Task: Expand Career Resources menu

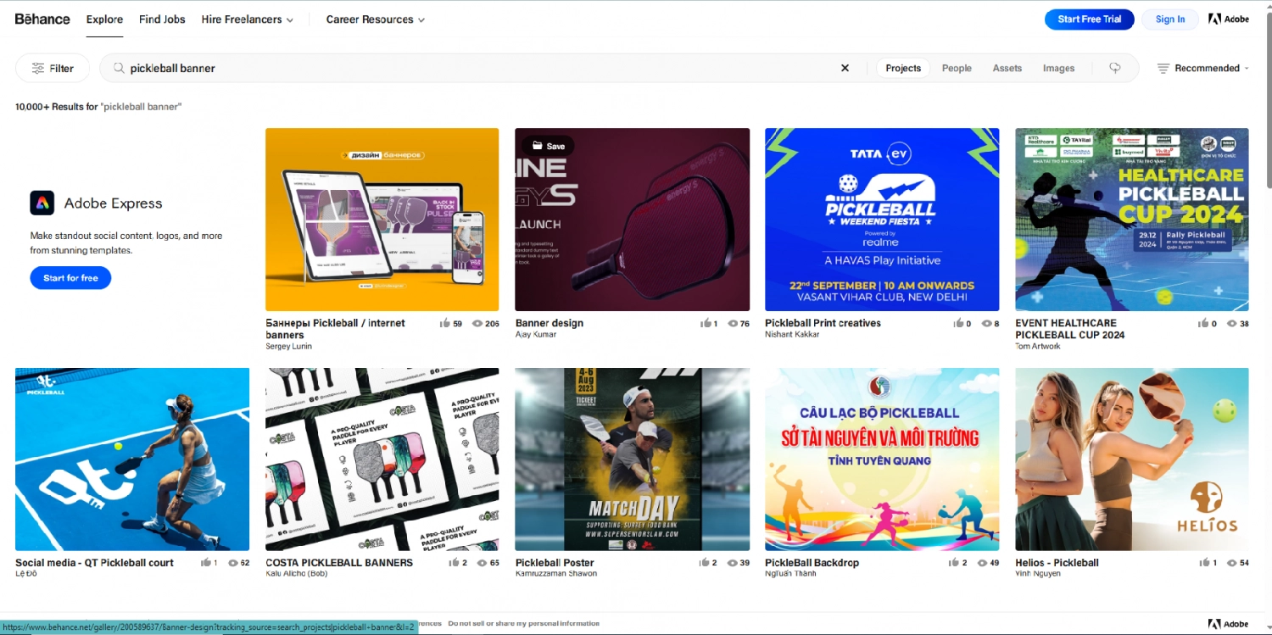Action: tap(376, 19)
